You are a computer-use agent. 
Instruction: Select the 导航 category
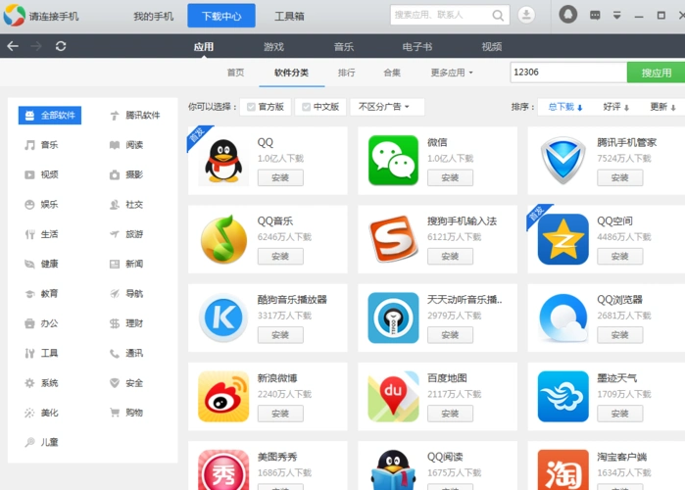(x=126, y=293)
